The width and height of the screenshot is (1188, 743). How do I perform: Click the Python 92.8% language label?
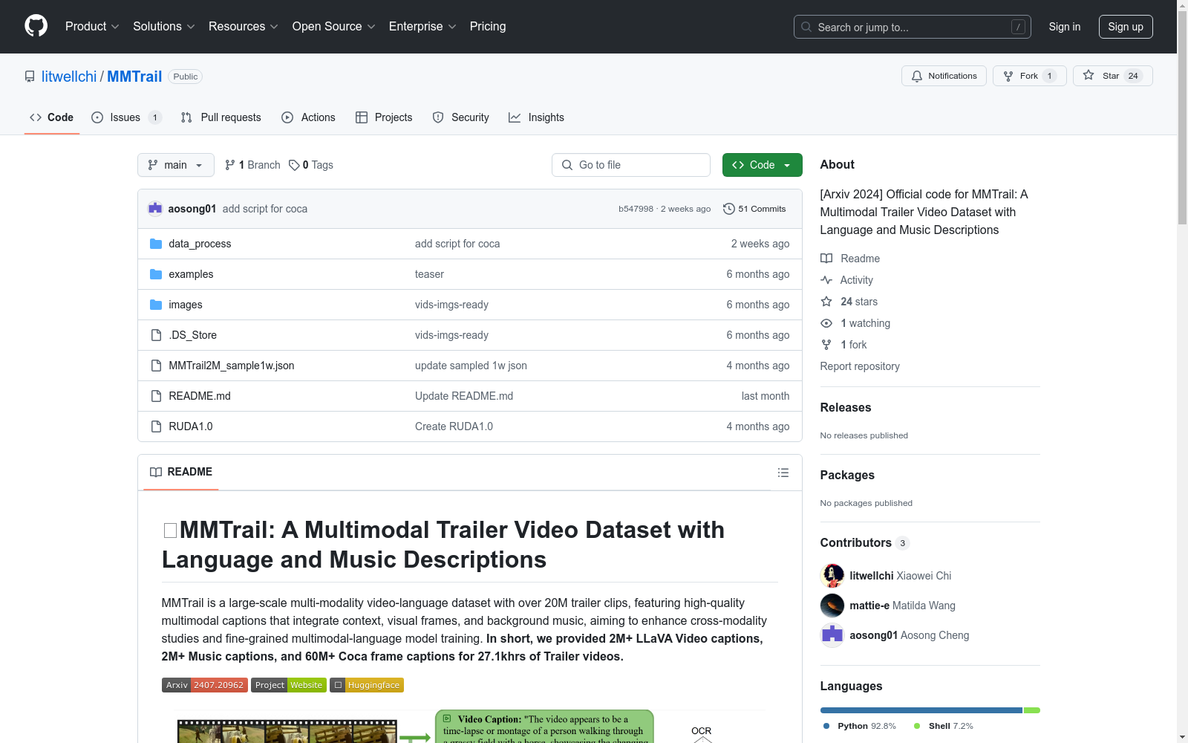pyautogui.click(x=860, y=726)
